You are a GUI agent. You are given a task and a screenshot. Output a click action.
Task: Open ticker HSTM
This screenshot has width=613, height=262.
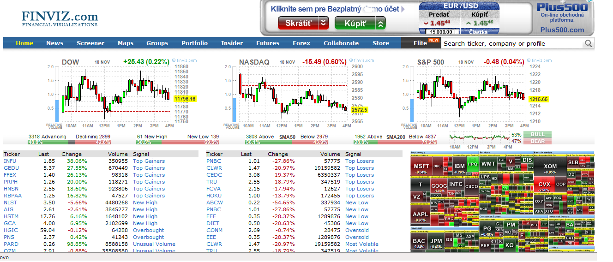pyautogui.click(x=11, y=216)
